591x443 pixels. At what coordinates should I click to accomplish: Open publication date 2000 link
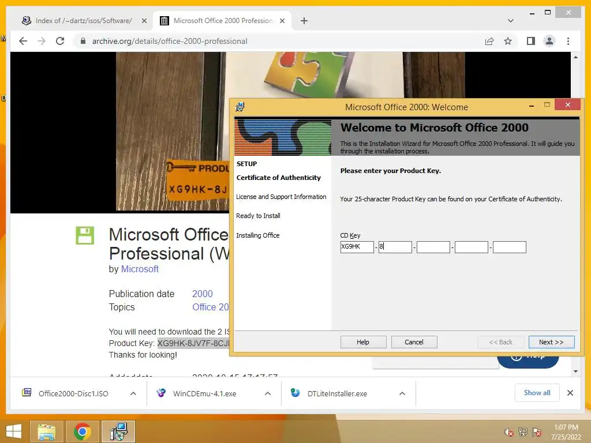(x=203, y=294)
